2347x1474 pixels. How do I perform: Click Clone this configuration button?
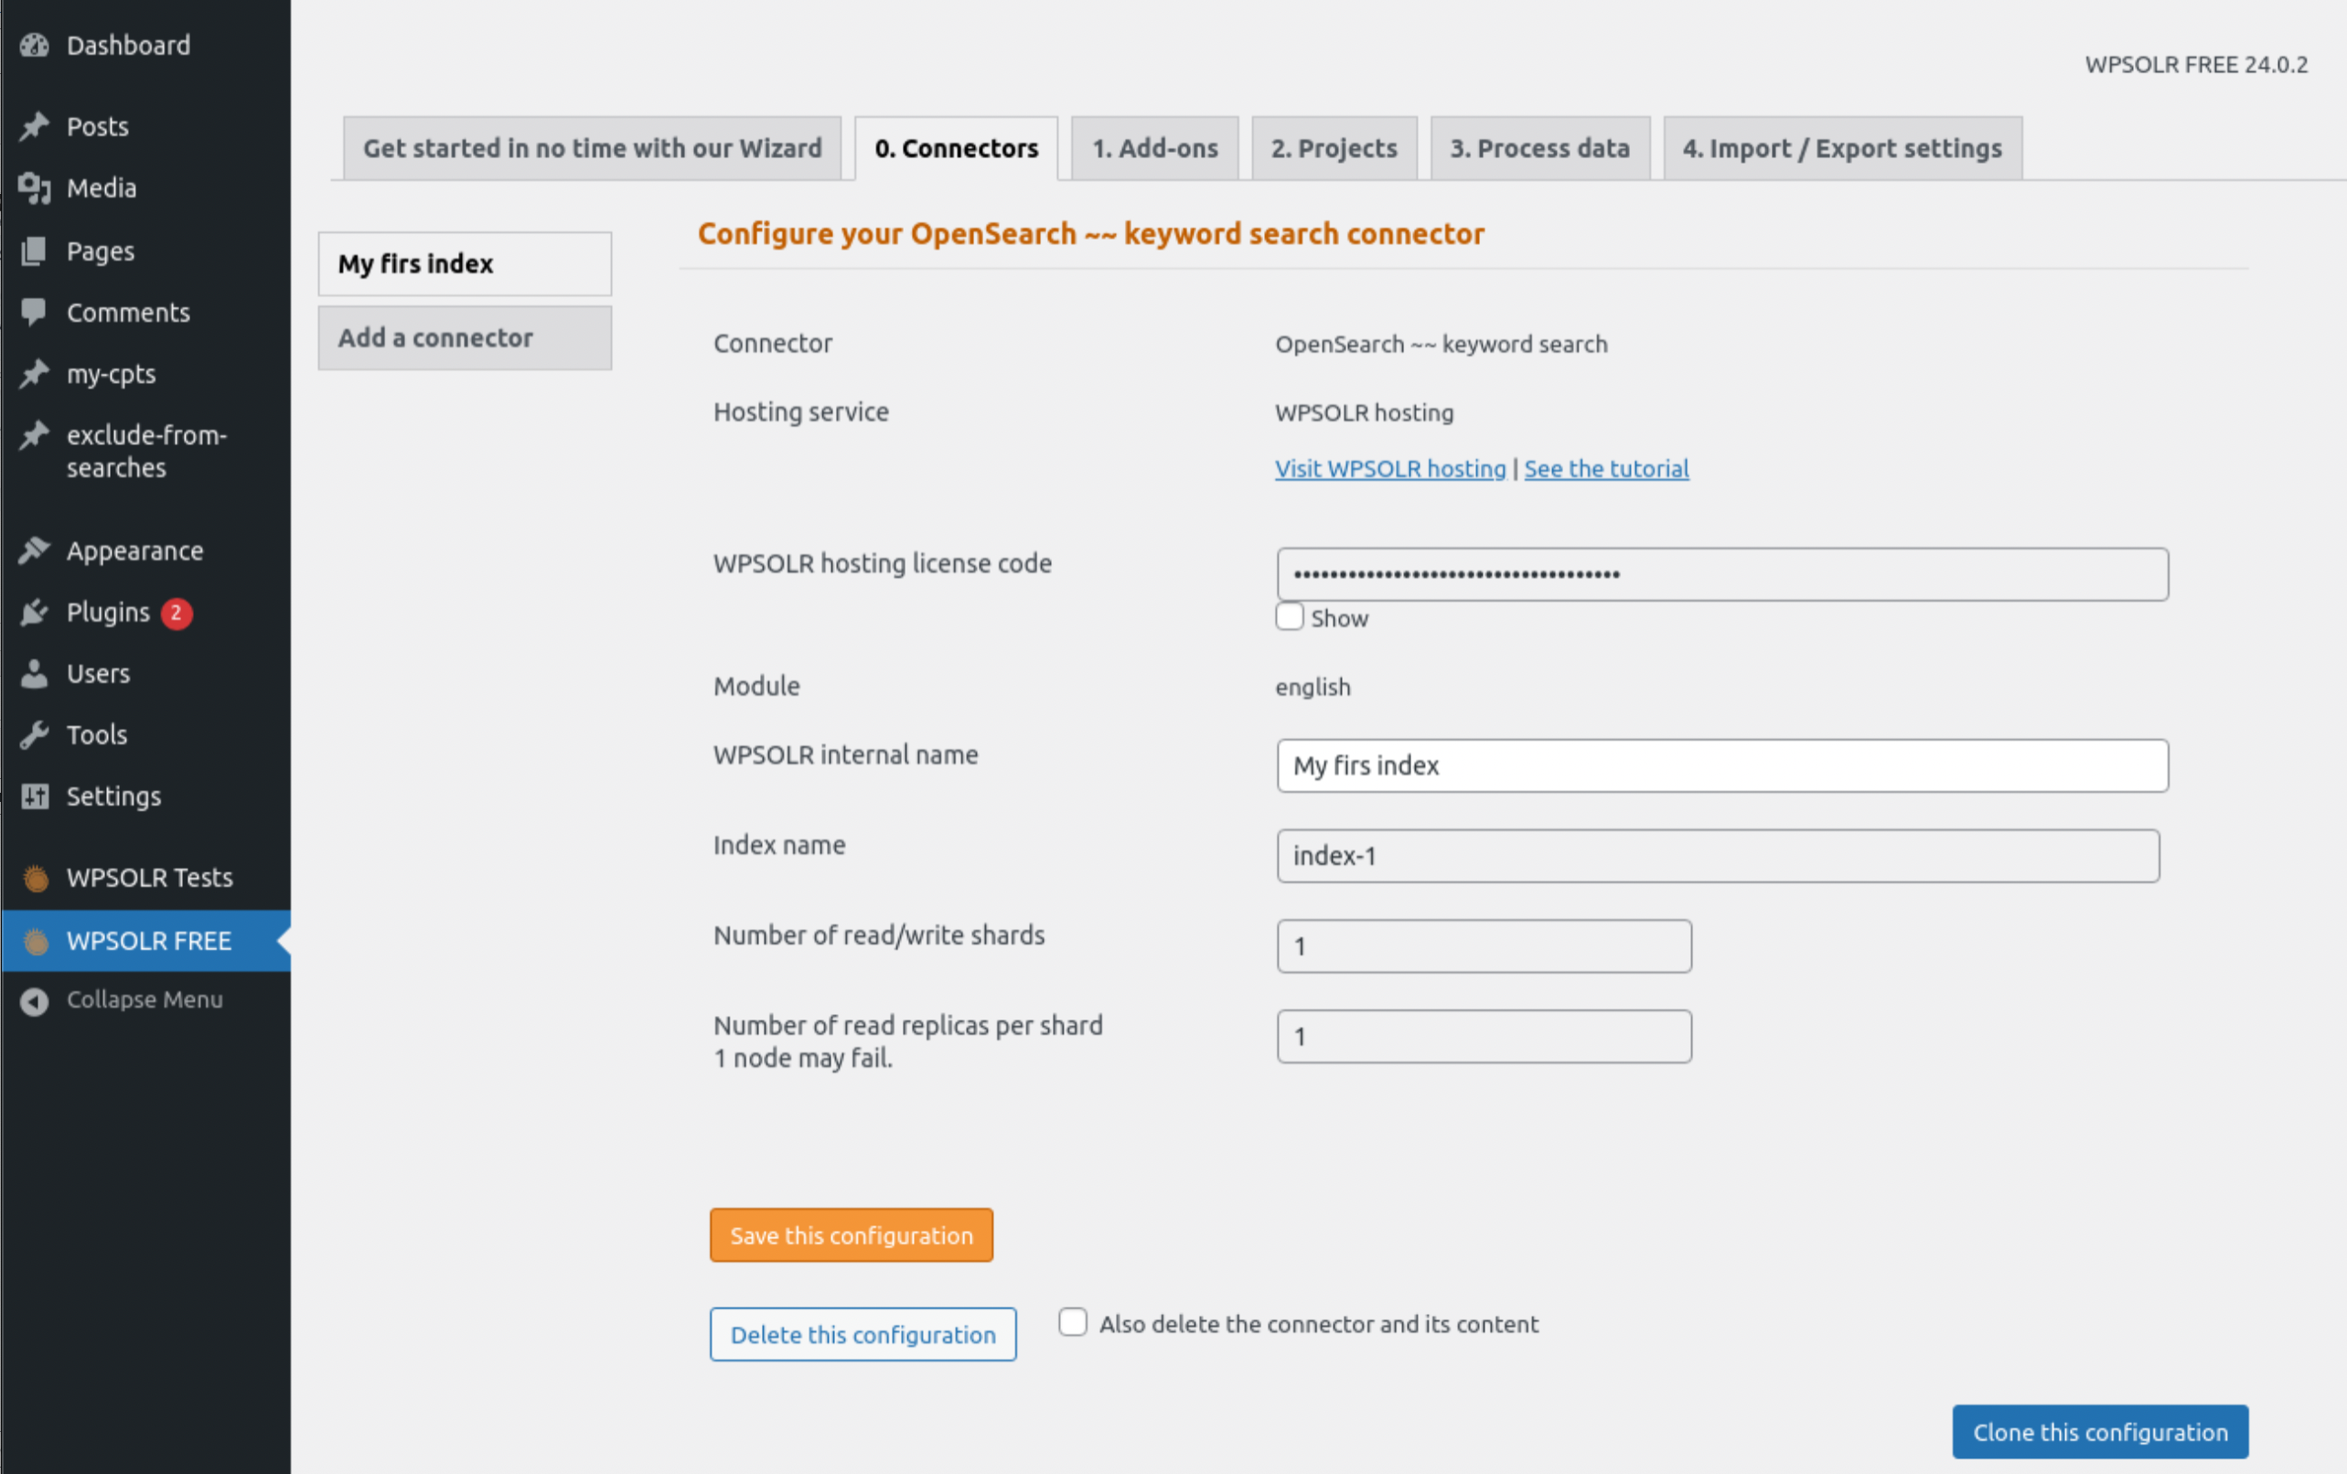(2100, 1431)
